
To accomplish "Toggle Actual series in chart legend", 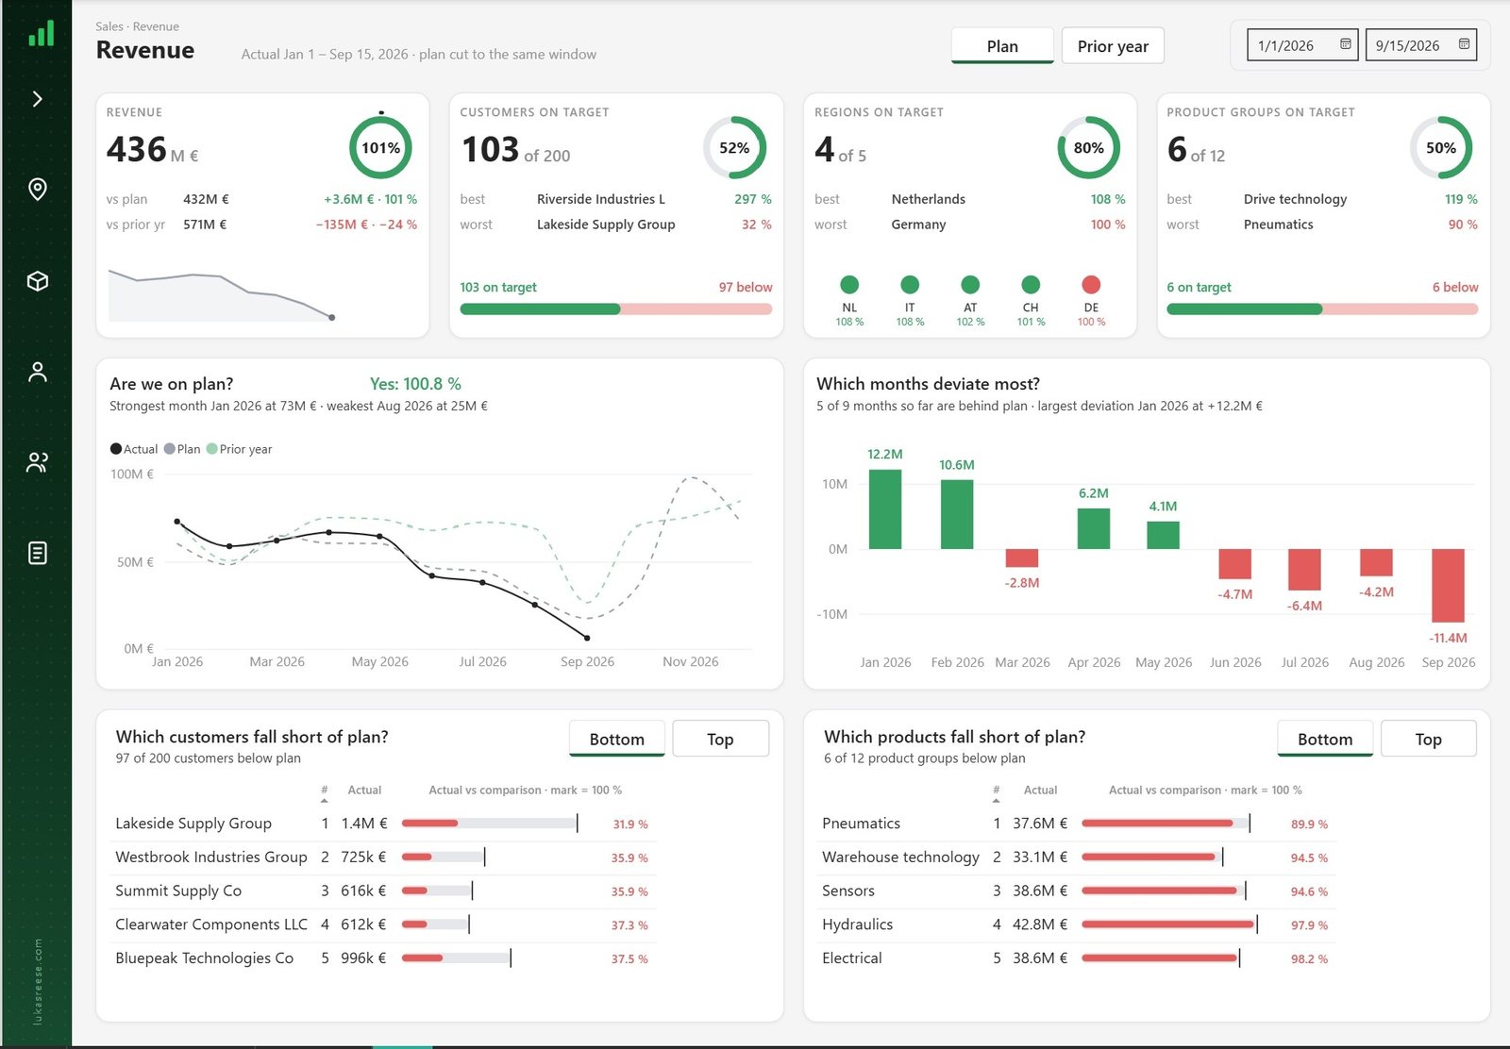I will point(134,449).
